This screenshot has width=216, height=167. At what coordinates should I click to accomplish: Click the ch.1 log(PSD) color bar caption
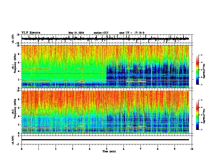pos(205,71)
